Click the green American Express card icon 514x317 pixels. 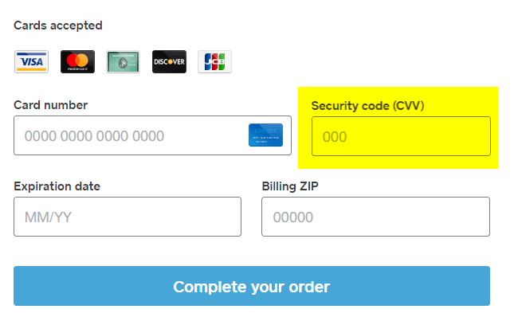pyautogui.click(x=123, y=61)
